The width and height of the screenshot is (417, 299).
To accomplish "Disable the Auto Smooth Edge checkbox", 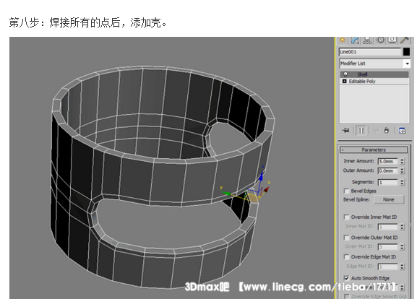I will 346,278.
